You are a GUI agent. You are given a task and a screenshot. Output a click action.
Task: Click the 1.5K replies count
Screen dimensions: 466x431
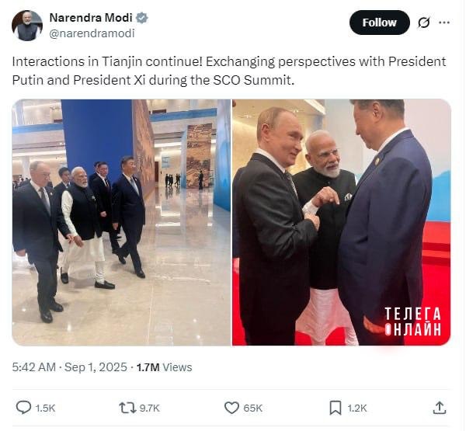pos(45,408)
